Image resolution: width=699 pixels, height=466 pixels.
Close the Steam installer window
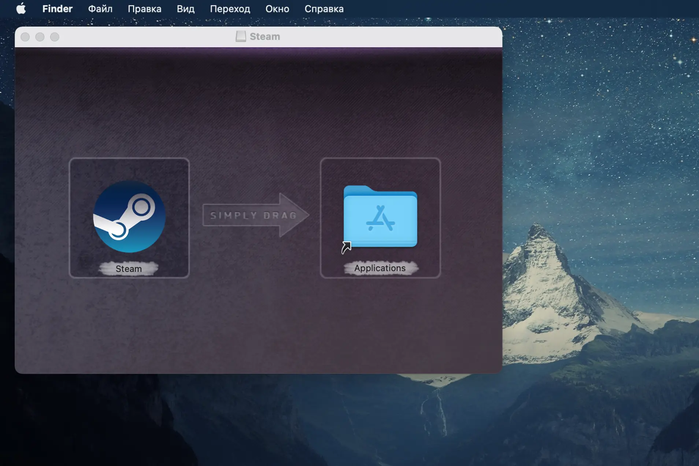(25, 37)
